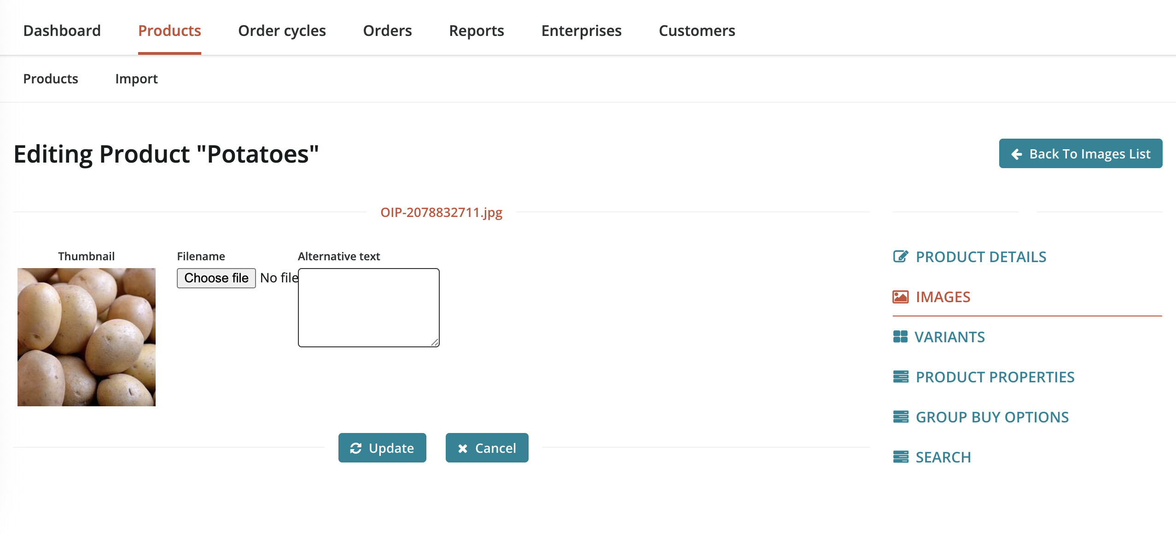
Task: Open the Enterprises navigation item
Action: [x=581, y=30]
